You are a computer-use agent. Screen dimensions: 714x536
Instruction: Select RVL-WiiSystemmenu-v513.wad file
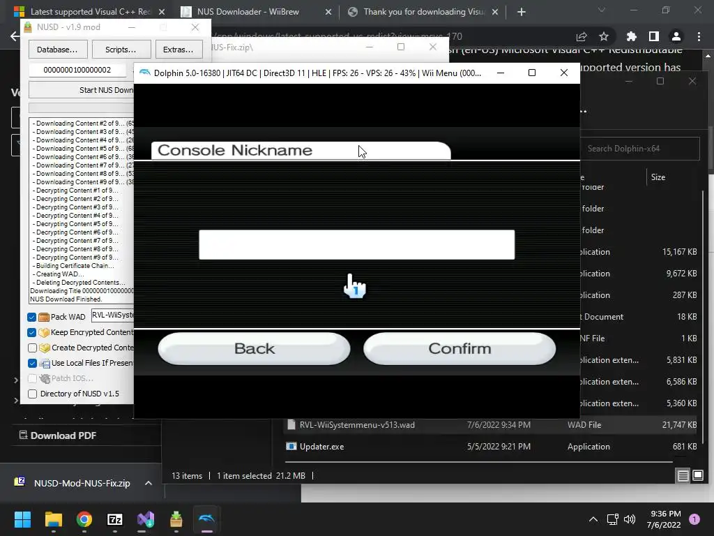pyautogui.click(x=491, y=425)
